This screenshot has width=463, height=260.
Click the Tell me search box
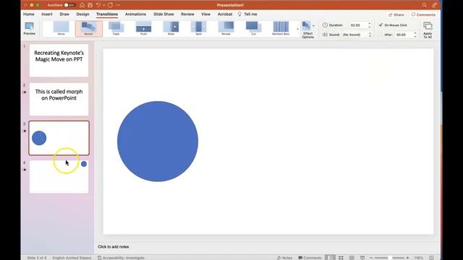point(247,14)
